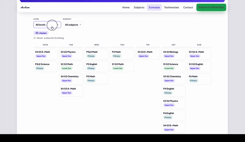245x142 pixels.
Task: Open S3 G2 A-Math on Sunday
Action: pyautogui.click(x=199, y=54)
